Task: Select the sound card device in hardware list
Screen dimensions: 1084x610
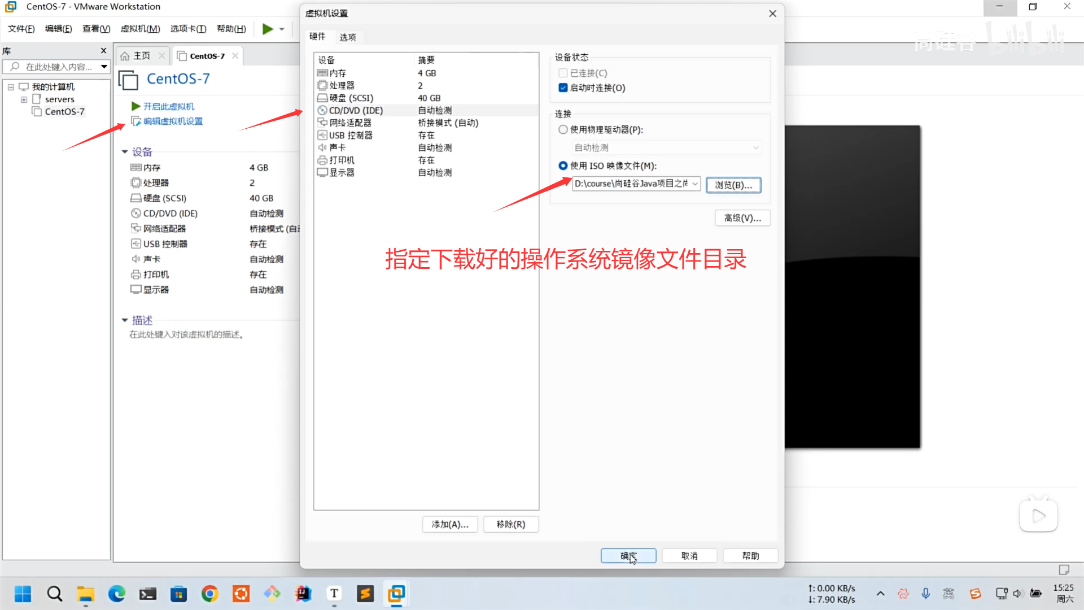Action: (x=338, y=147)
